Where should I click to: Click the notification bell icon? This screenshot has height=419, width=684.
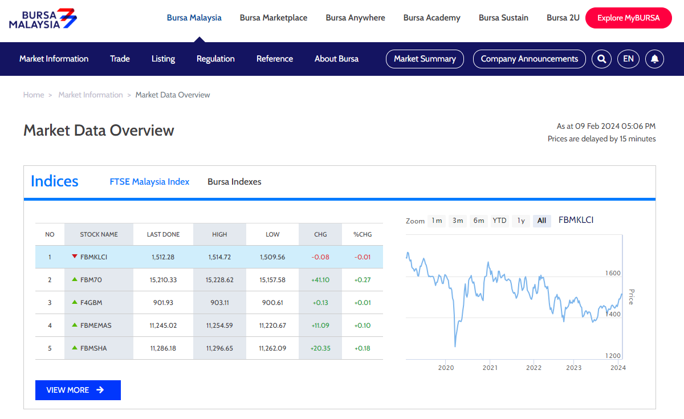click(x=654, y=59)
